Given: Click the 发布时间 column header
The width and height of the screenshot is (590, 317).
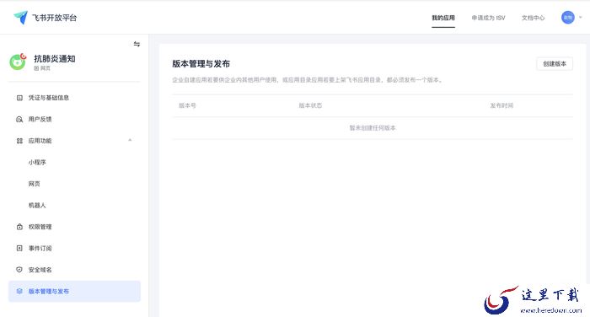Looking at the screenshot, I should [501, 105].
